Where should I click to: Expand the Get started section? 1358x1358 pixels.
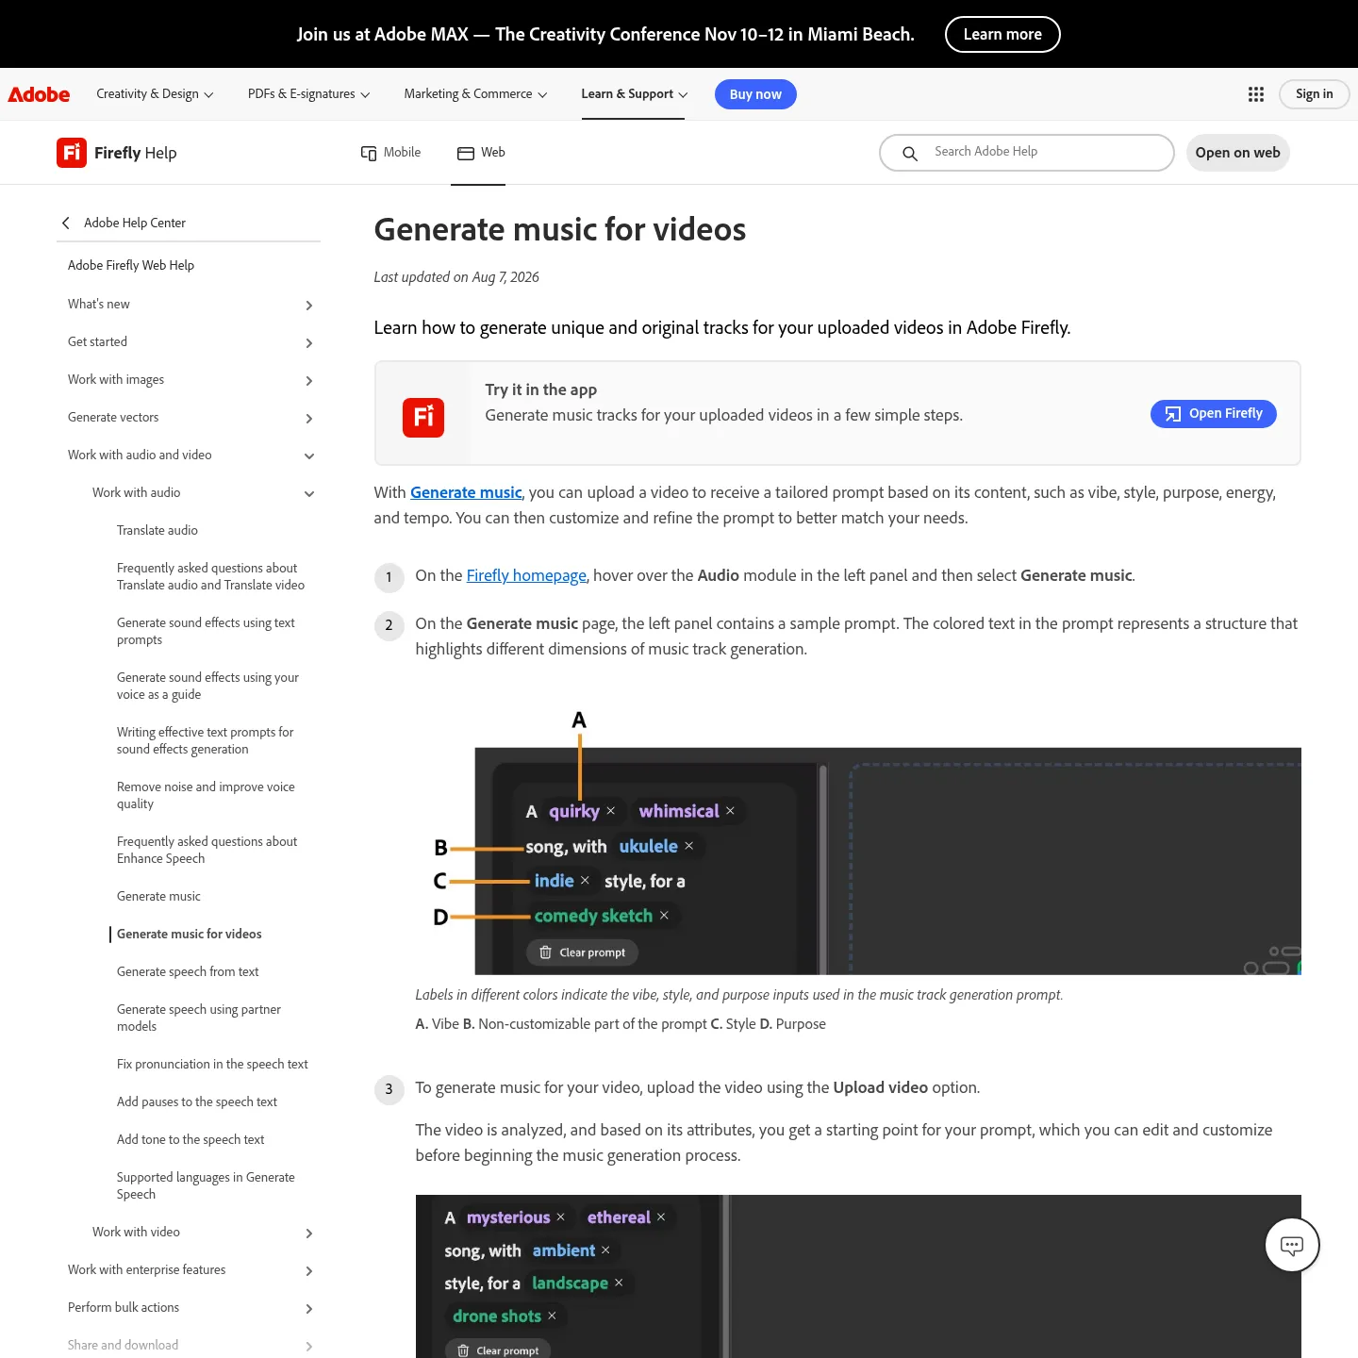click(x=309, y=342)
